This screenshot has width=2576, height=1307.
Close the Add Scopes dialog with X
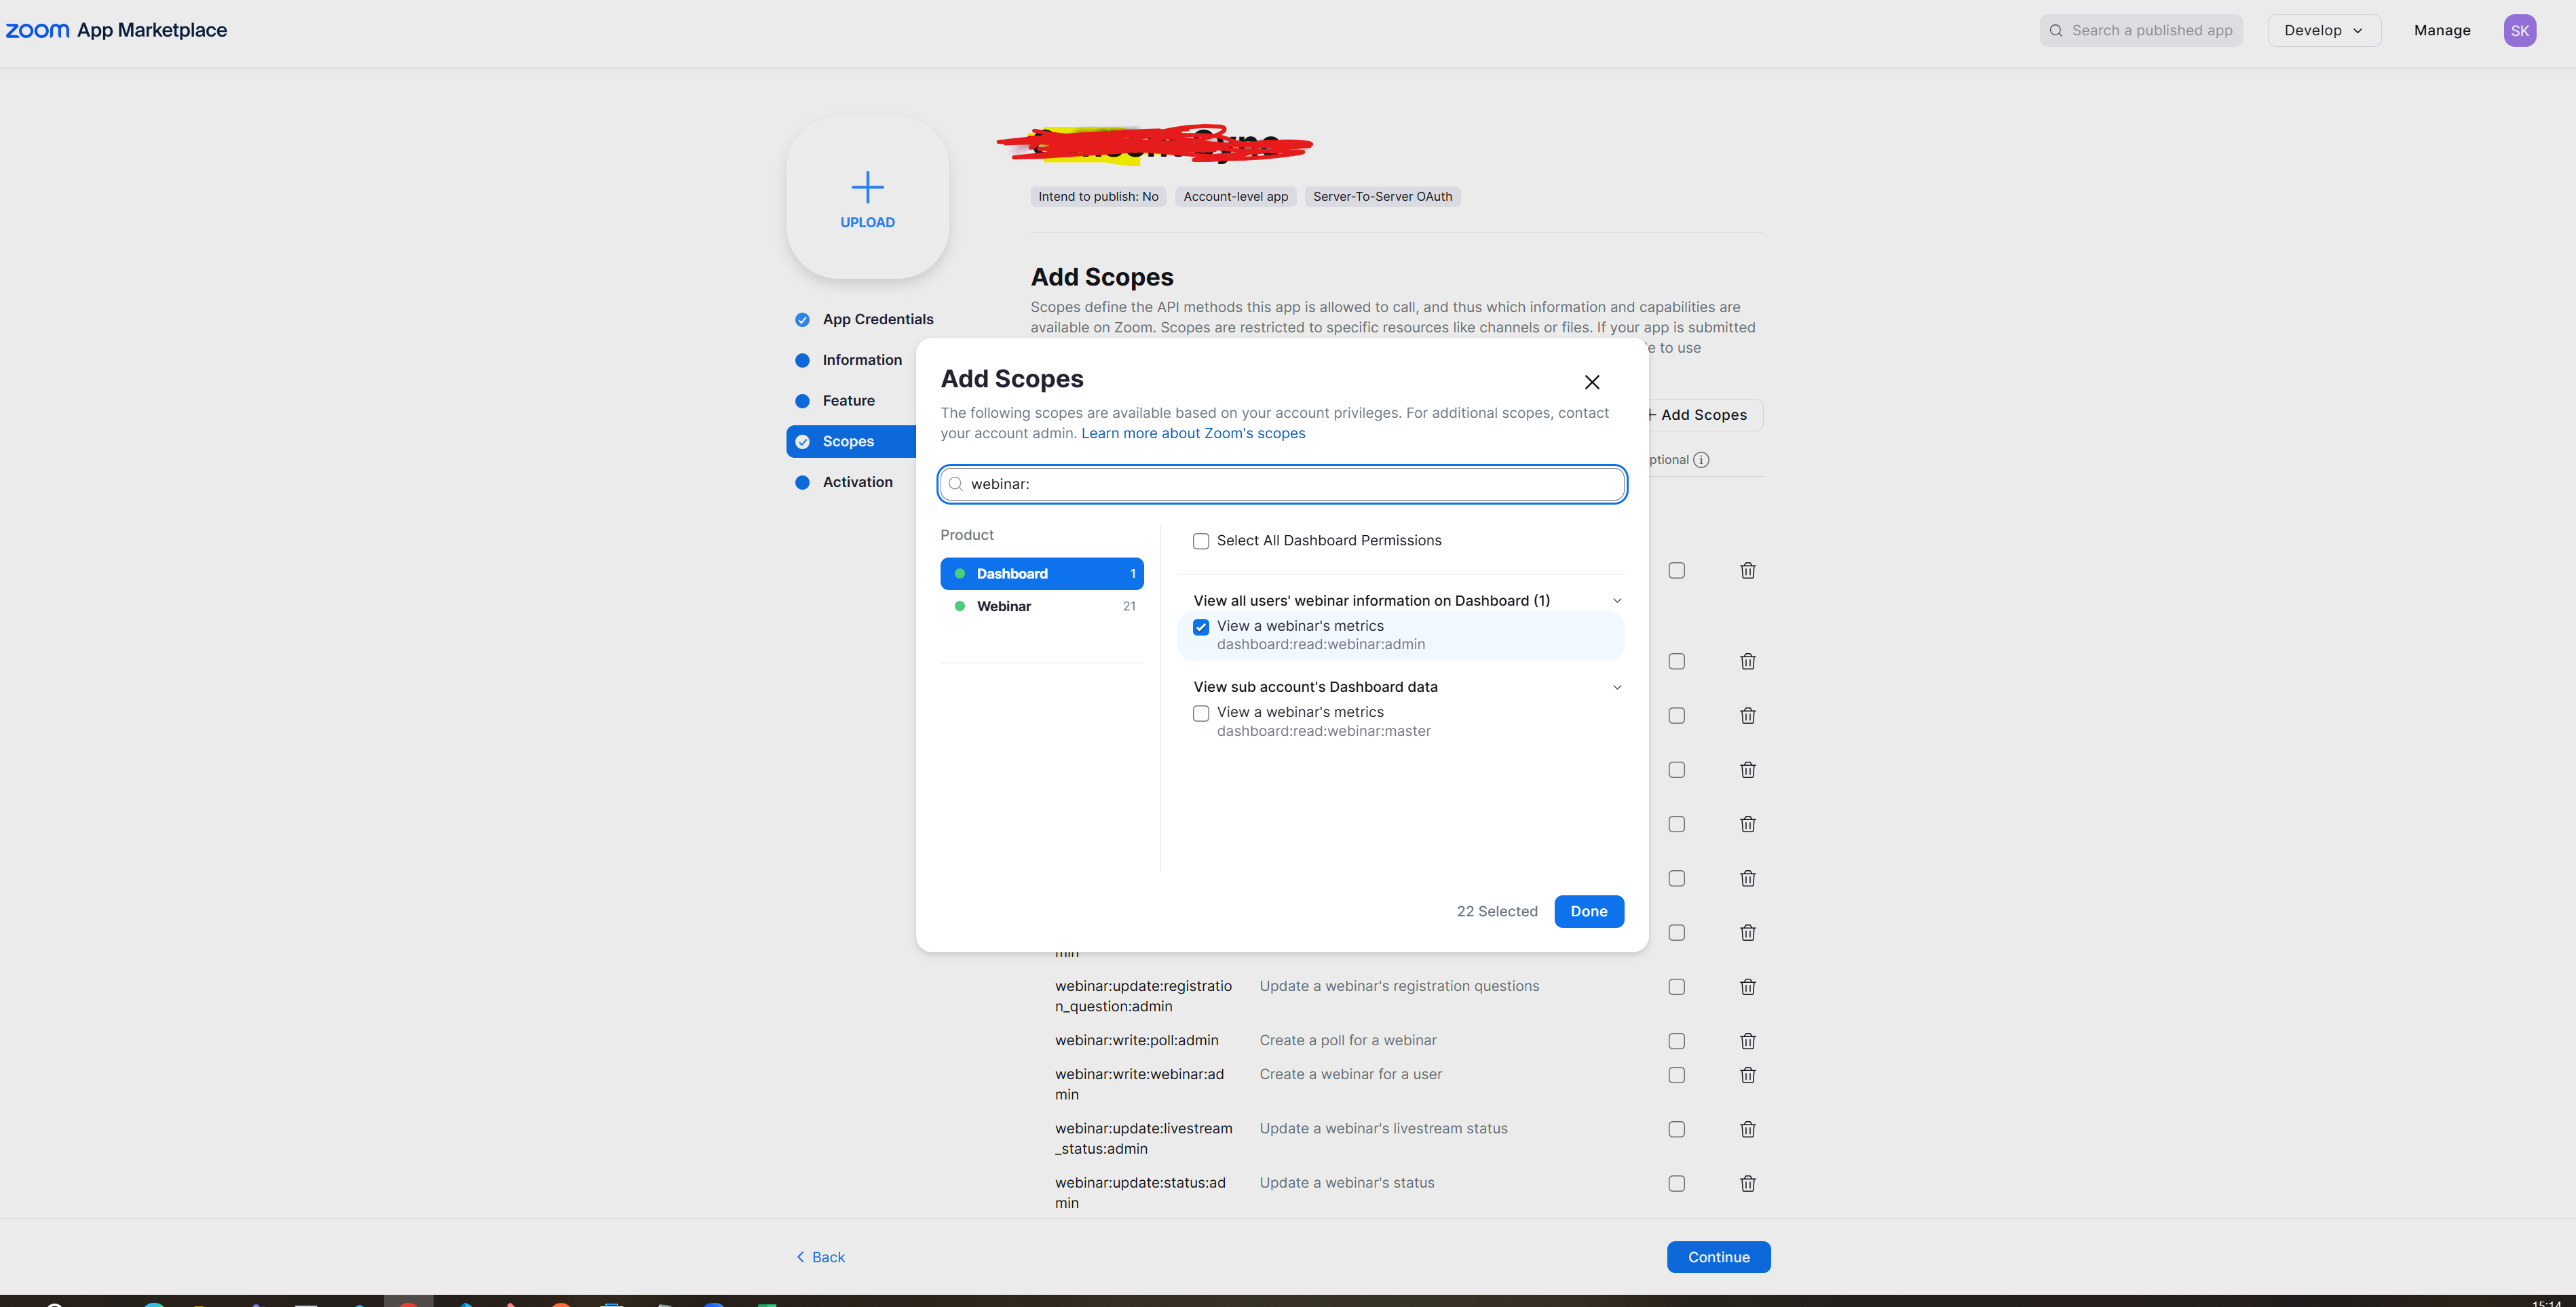(x=1592, y=382)
